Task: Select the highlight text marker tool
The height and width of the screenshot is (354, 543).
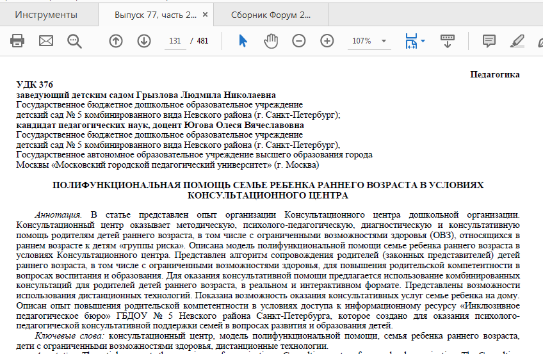Action: tap(517, 41)
